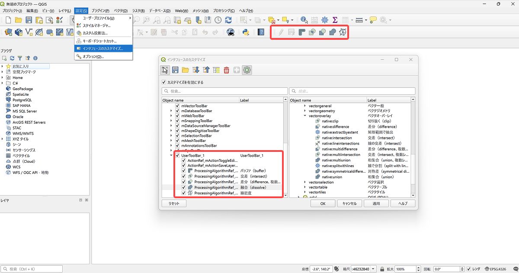This screenshot has width=519, height=273.
Task: Choose キーボードショートカット... menu entry
Action: [104, 41]
